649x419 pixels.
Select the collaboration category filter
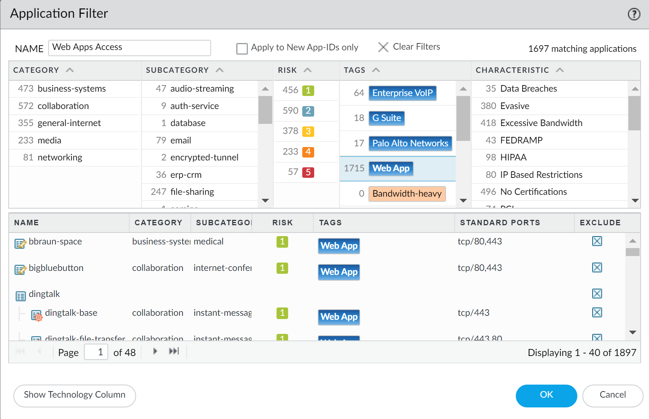click(x=63, y=106)
